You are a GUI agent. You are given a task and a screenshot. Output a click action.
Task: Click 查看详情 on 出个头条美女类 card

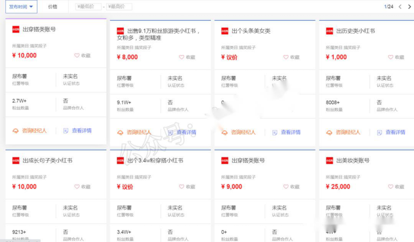pyautogui.click(x=290, y=132)
